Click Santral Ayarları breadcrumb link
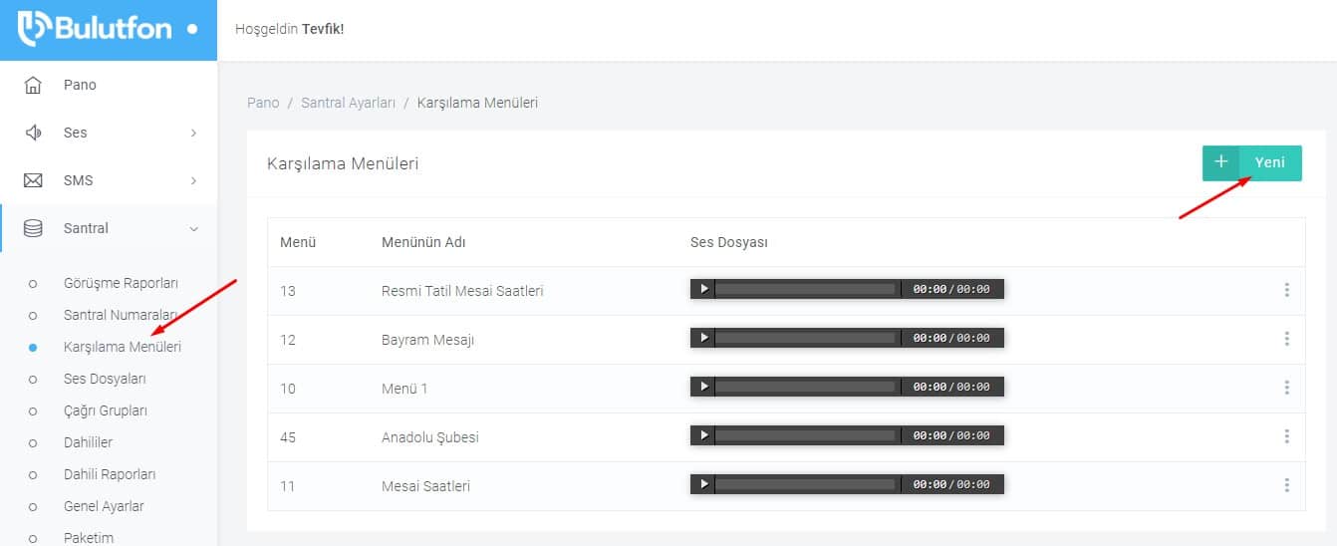Screen dimensions: 1337x546 tap(348, 103)
